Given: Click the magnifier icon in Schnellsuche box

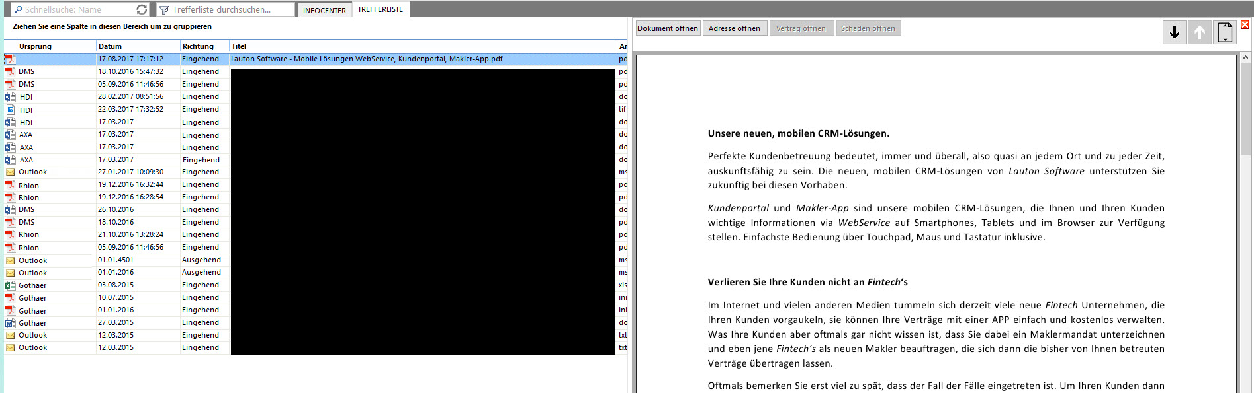Looking at the screenshot, I should pos(18,10).
